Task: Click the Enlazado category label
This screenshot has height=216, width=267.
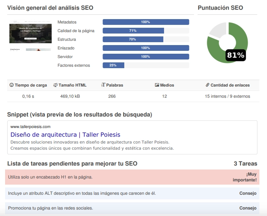Action: (65, 48)
